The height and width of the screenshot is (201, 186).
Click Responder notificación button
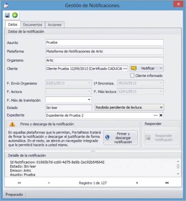[161, 137]
